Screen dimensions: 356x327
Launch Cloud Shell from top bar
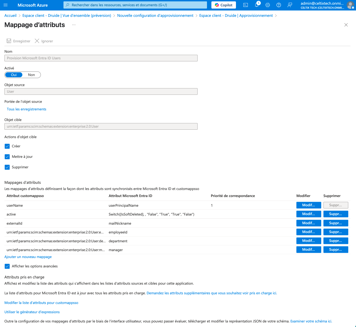[x=246, y=5]
